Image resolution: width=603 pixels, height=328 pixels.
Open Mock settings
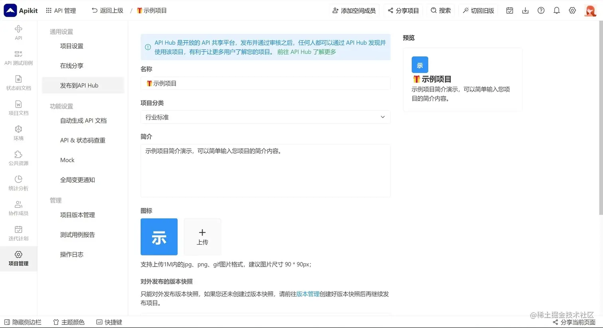[67, 160]
